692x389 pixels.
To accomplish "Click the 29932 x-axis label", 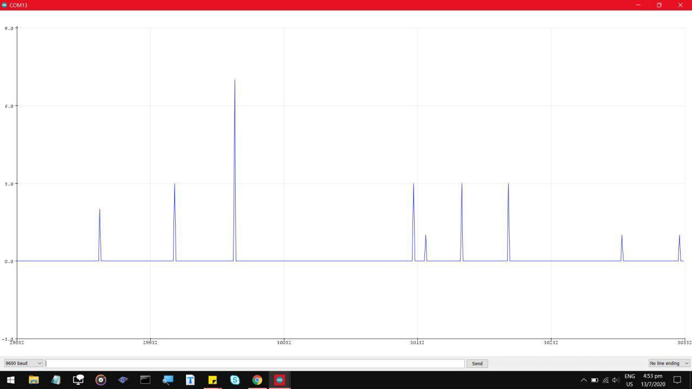I will click(150, 343).
